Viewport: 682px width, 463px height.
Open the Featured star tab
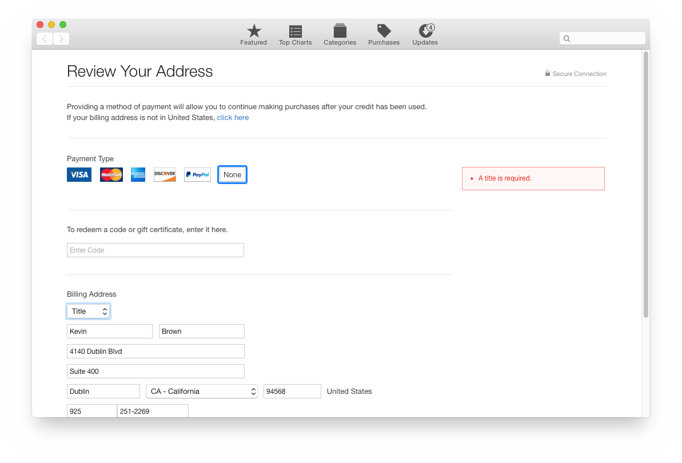point(253,35)
